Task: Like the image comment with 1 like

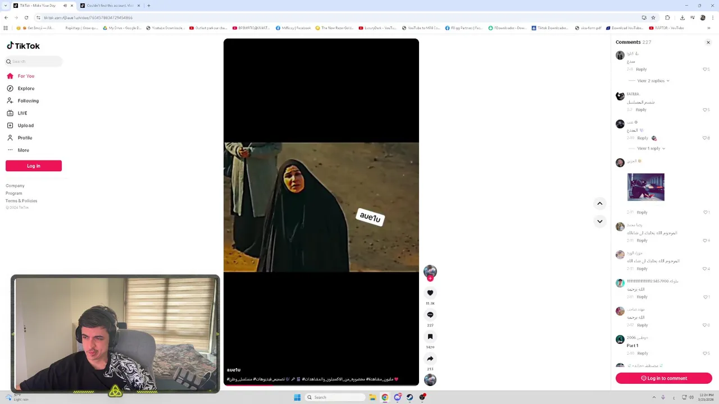Action: point(706,212)
